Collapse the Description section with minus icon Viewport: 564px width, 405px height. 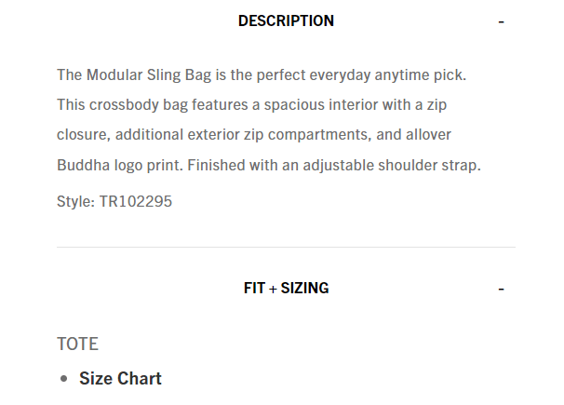coord(502,21)
